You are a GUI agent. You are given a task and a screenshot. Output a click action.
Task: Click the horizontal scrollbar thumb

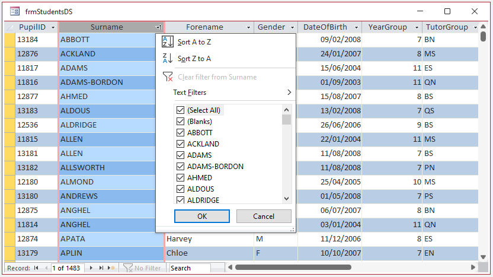(x=293, y=268)
